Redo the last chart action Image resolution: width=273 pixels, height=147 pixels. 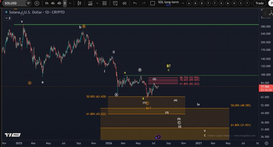coord(144,3)
